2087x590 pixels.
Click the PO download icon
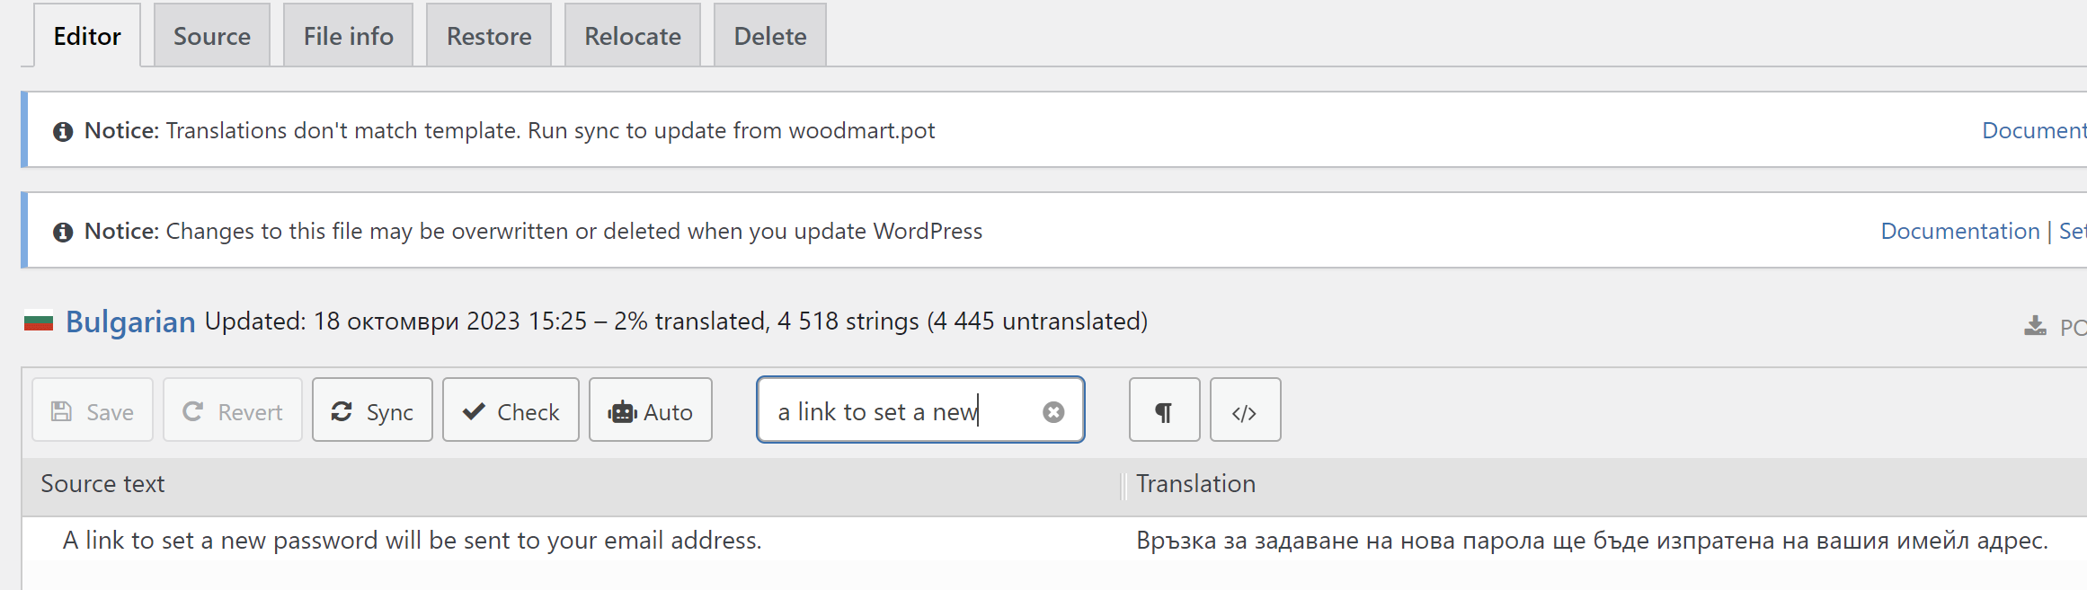point(2035,326)
